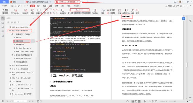Image resolution: width=193 pixels, height=103 pixels.
Task: Select the Convert ribbon tab
Action: pos(69,6)
